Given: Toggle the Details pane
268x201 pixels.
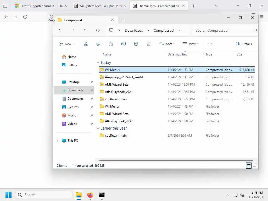Looking at the screenshot, I should 244,44.
